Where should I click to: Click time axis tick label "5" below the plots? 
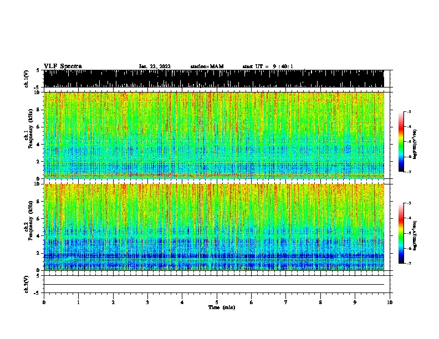[217, 302]
